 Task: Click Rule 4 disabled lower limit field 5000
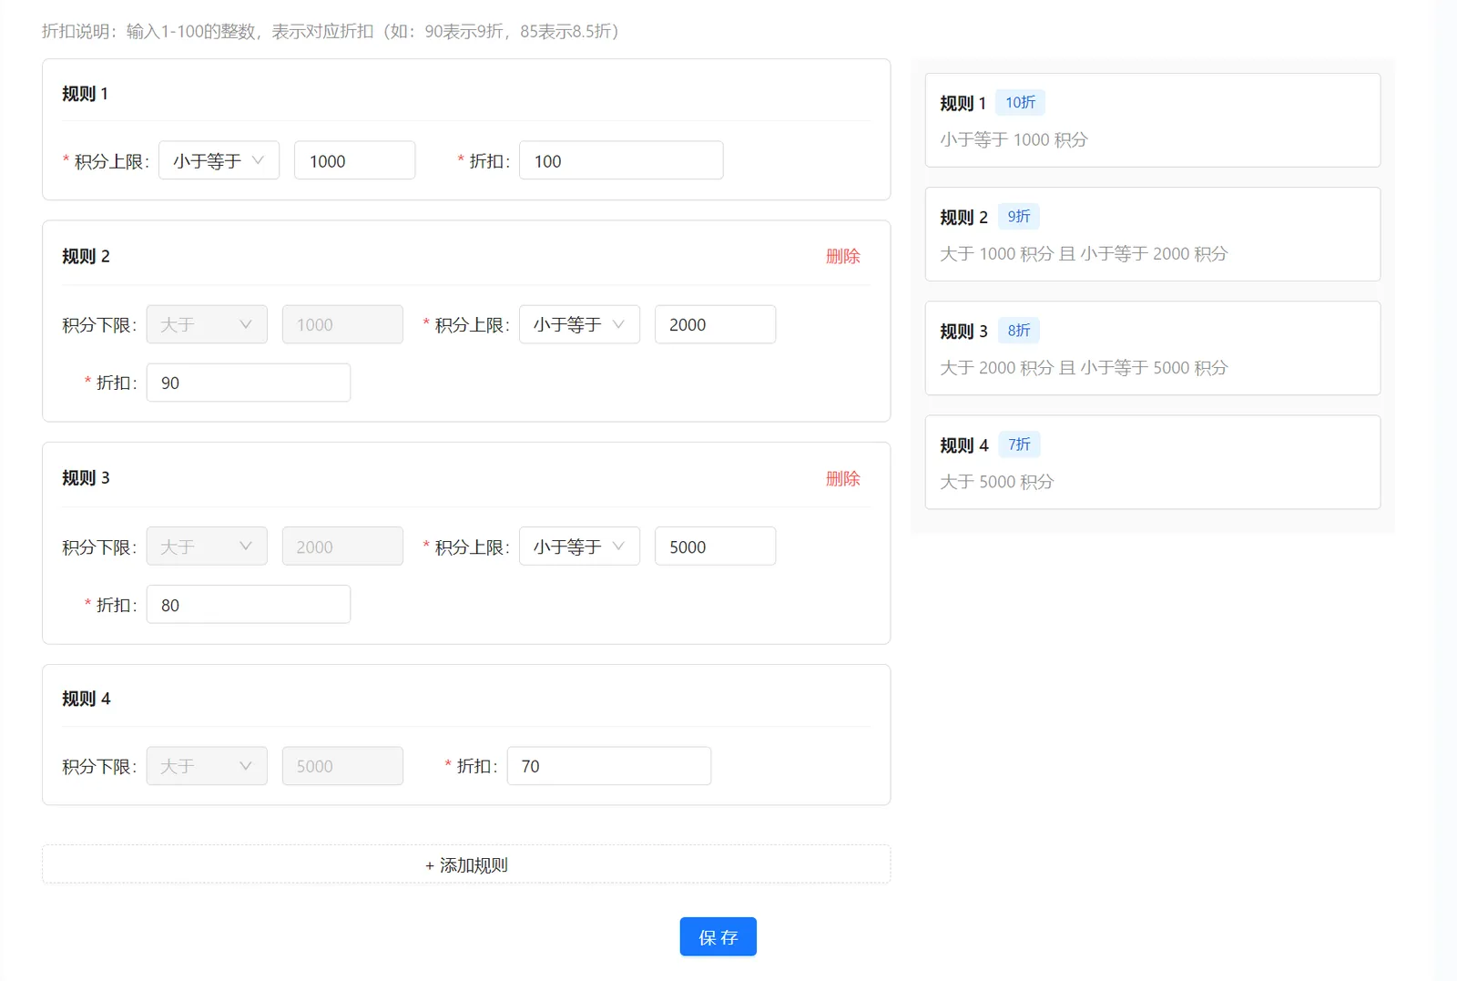(342, 766)
